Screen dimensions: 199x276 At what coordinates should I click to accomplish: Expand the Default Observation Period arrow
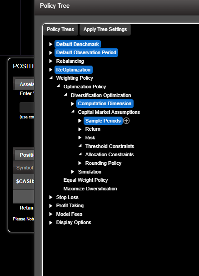pos(51,53)
